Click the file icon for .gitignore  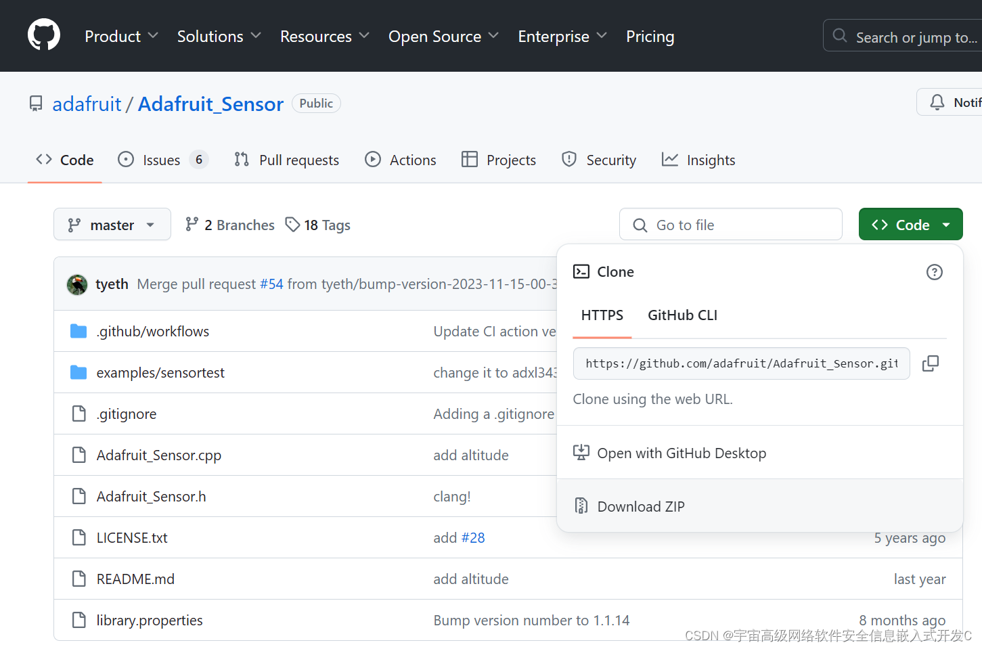click(x=79, y=413)
